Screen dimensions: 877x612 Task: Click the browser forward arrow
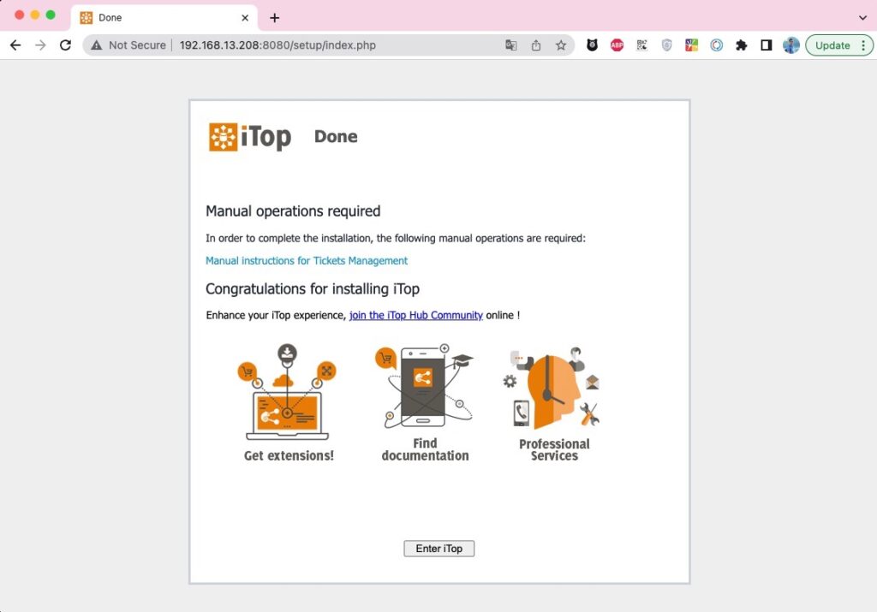pyautogui.click(x=40, y=45)
